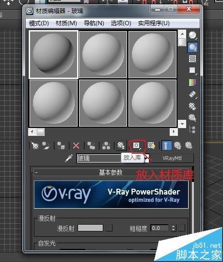223x262 pixels.
Task: Click the Material ID Channel 0 icon
Action: point(137,146)
